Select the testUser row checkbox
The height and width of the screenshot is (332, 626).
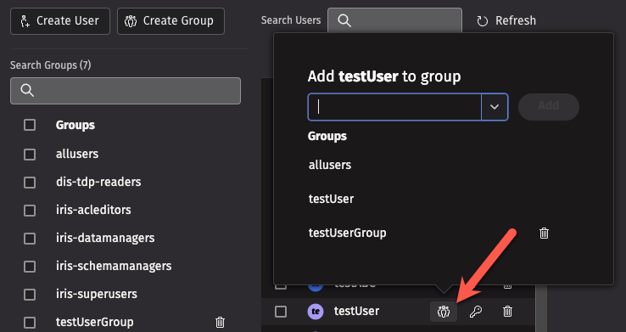281,312
